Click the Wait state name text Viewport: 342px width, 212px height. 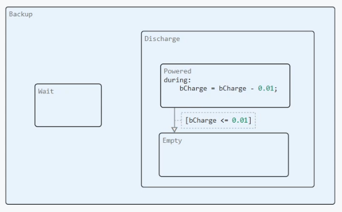[46, 91]
